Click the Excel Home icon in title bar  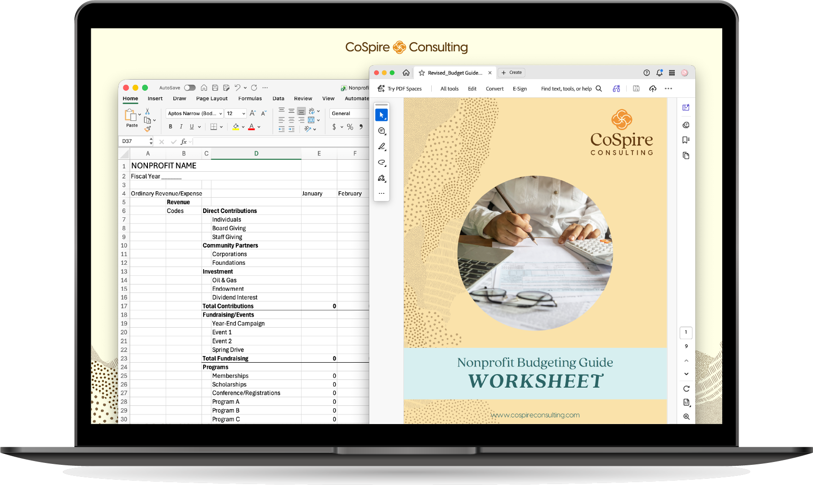point(204,88)
